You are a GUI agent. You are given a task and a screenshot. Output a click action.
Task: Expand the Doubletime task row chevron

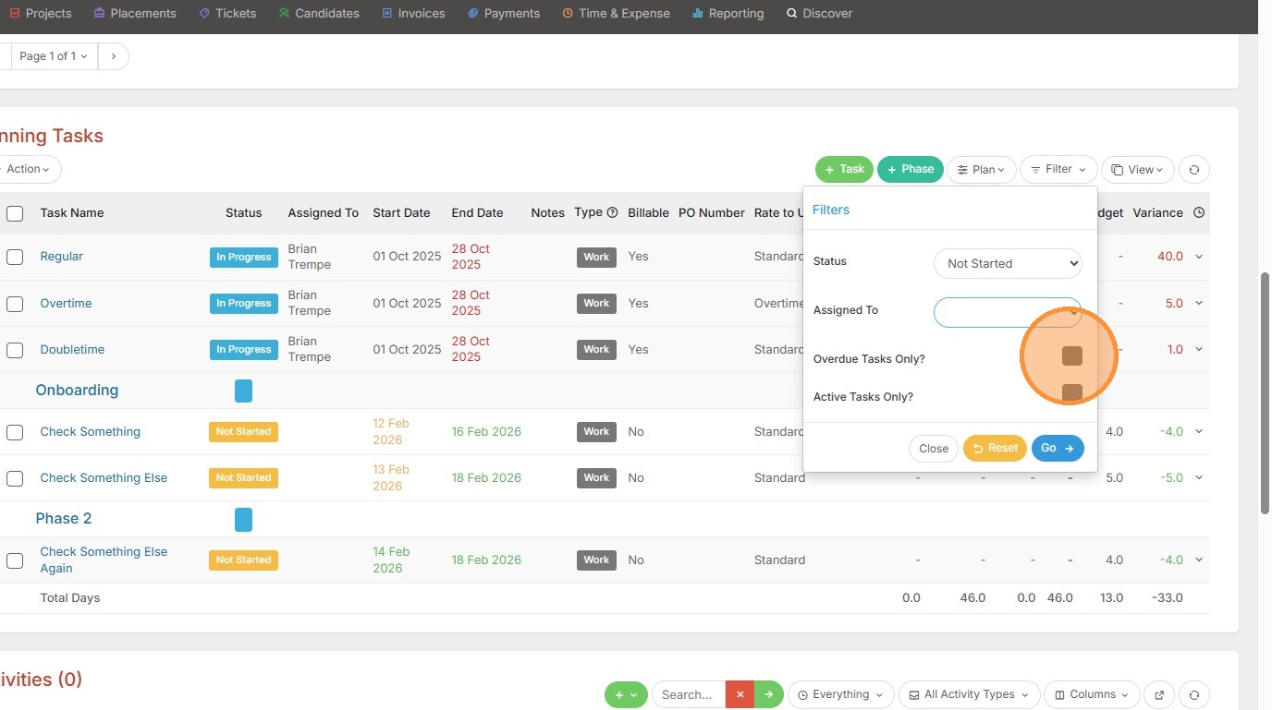(x=1199, y=350)
